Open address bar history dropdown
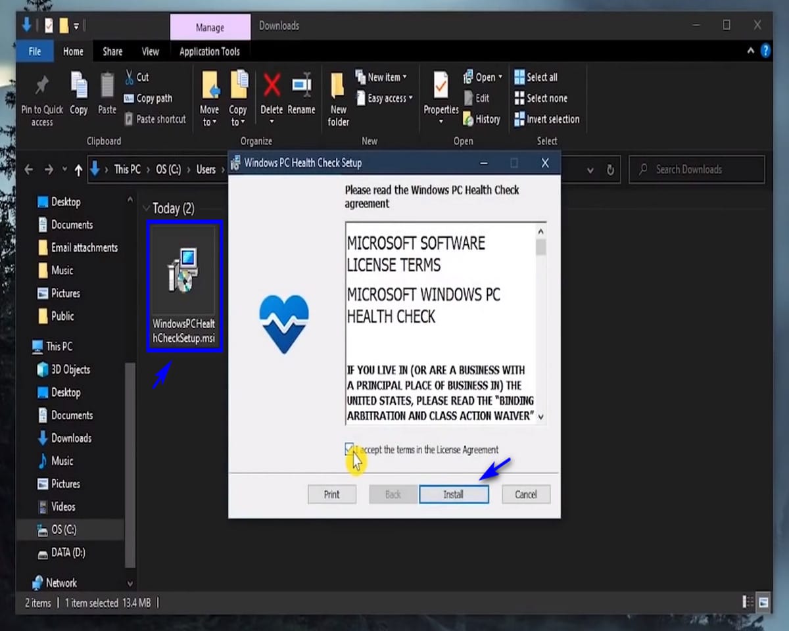Image resolution: width=789 pixels, height=631 pixels. [590, 170]
